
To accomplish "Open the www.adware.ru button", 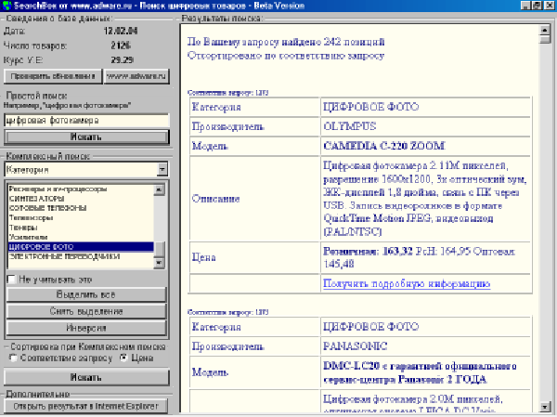I will click(136, 76).
